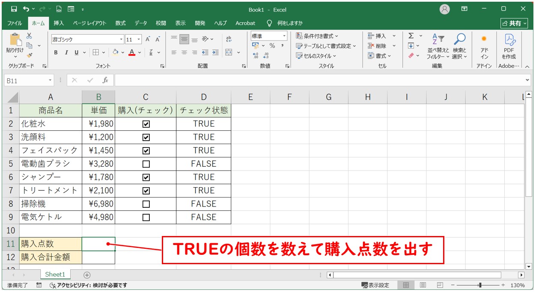This screenshot has height=292, width=536.
Task: Open 検索と選択 find and select menu
Action: 459,46
